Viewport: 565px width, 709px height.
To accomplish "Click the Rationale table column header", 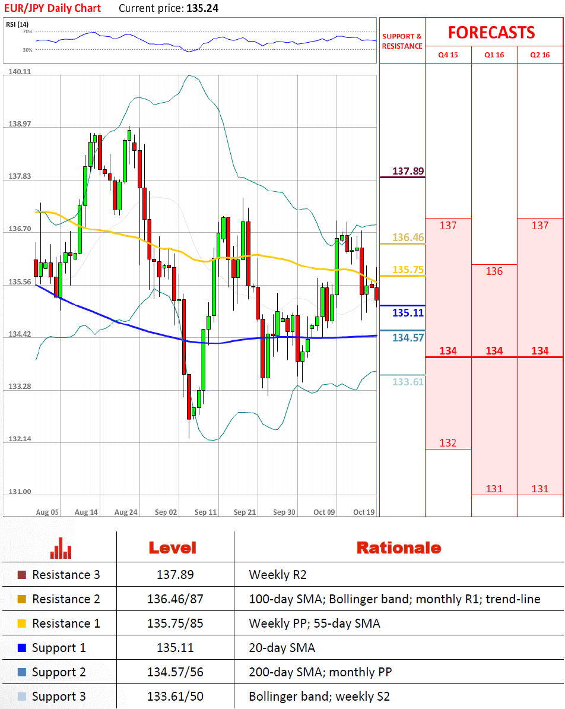I will [399, 548].
